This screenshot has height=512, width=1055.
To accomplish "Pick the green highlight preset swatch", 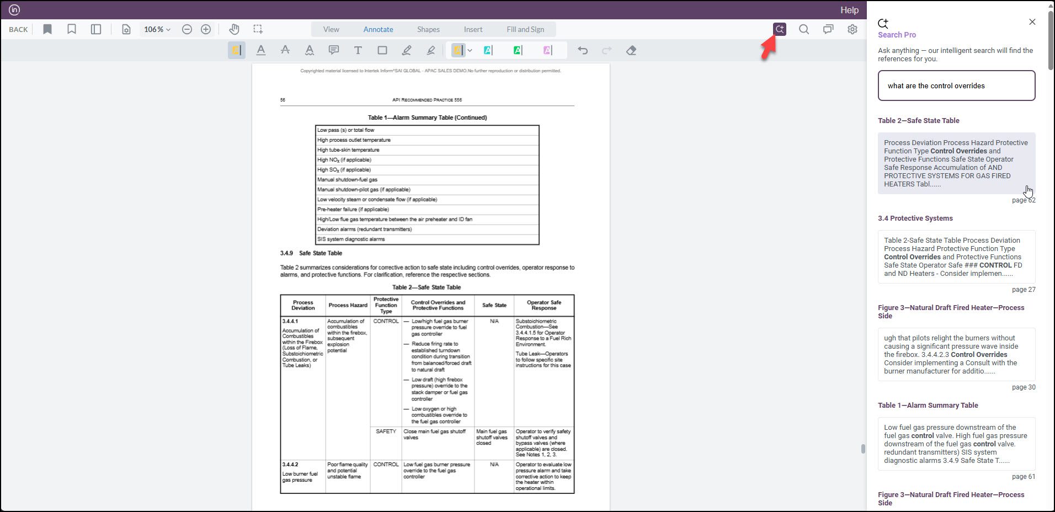I will tap(518, 50).
